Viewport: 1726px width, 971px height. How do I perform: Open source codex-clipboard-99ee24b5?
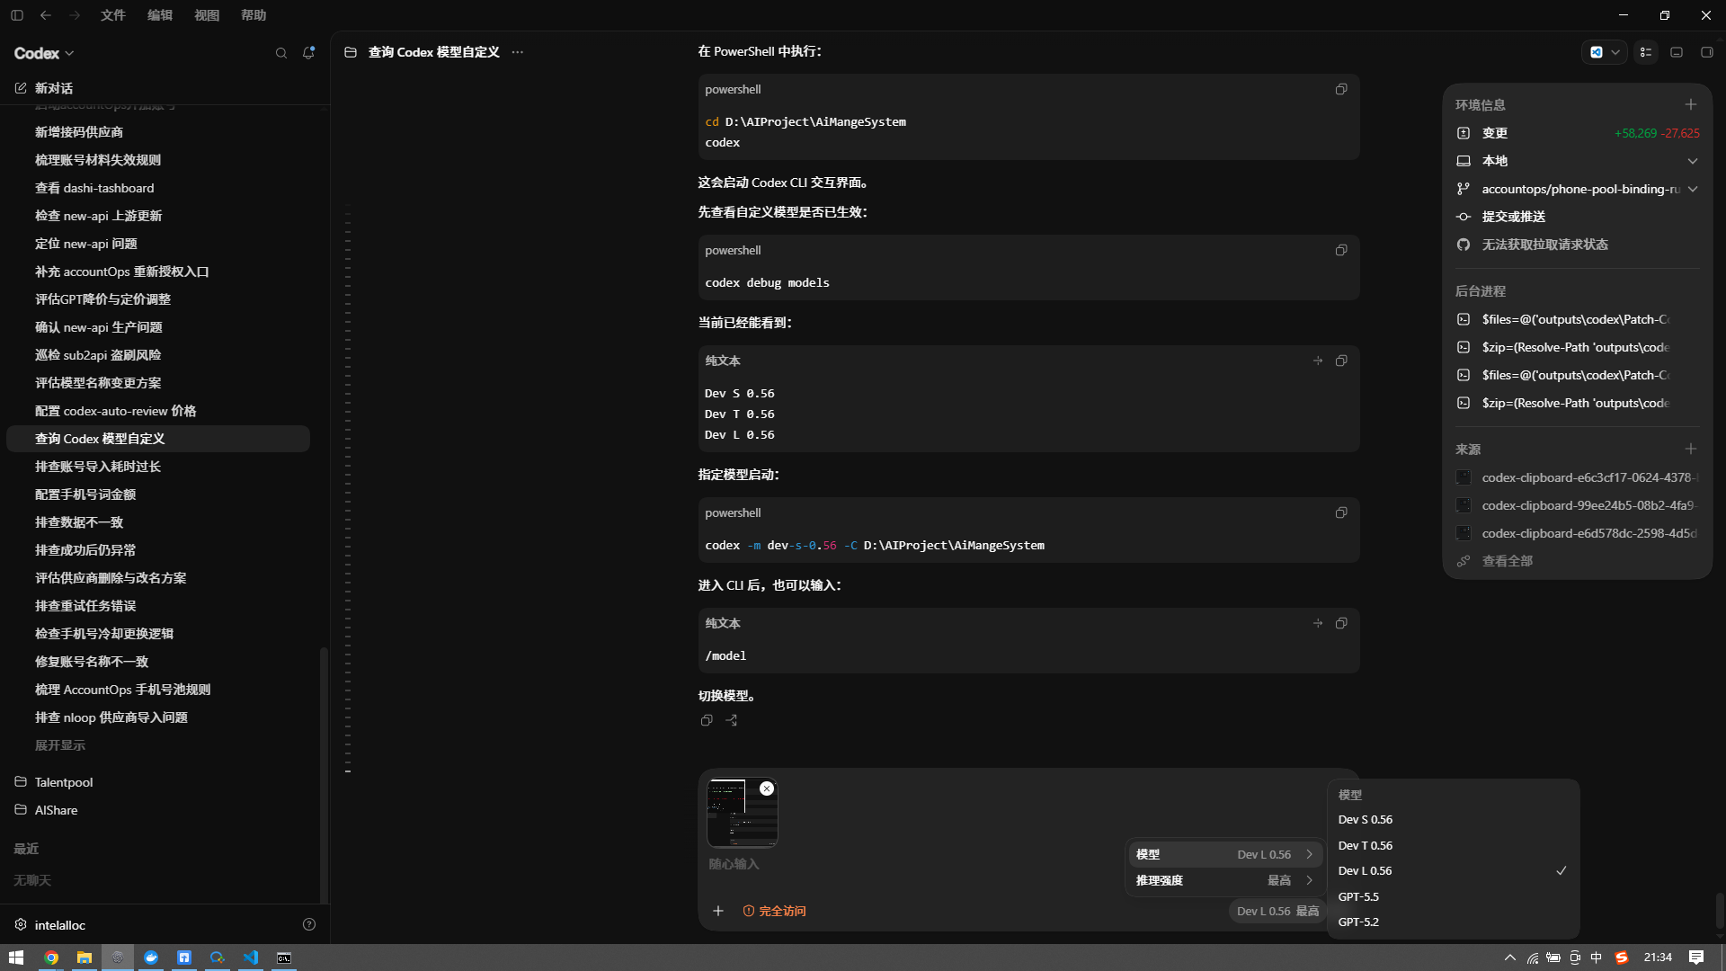click(x=1578, y=505)
